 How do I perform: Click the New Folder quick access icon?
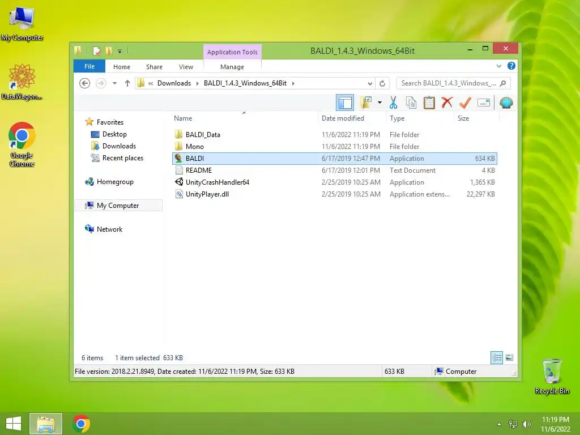click(x=109, y=50)
